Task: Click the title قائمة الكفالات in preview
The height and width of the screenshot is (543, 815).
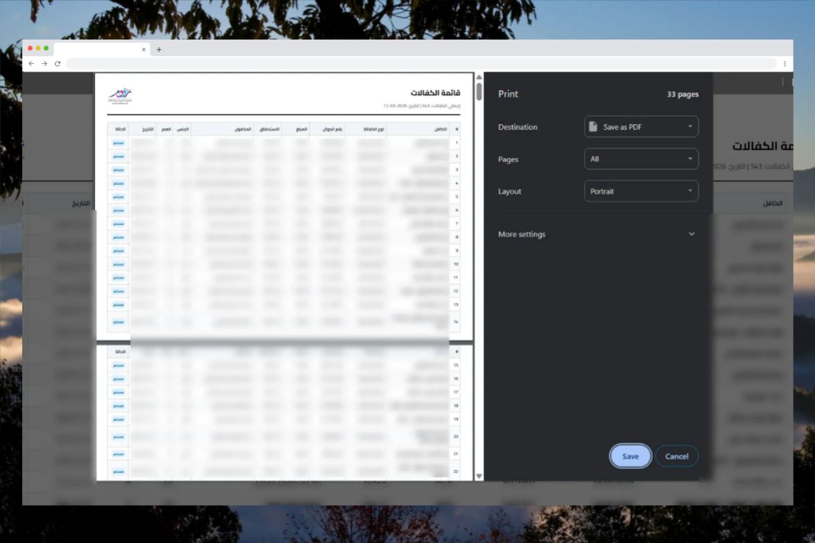Action: click(x=435, y=92)
